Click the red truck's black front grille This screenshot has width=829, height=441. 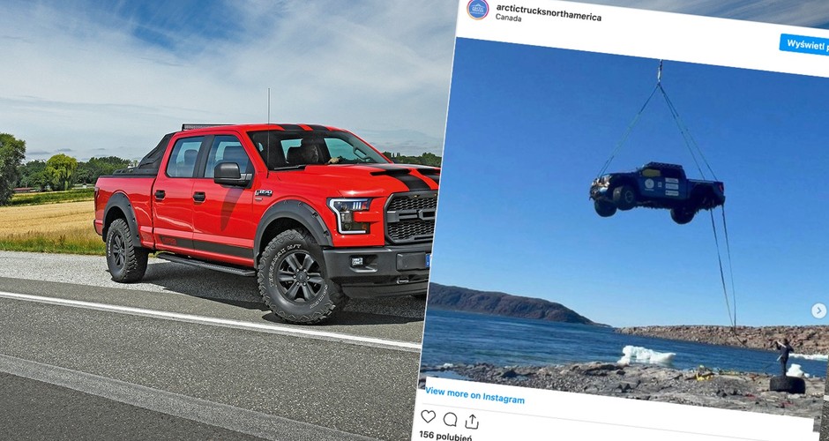(x=412, y=219)
